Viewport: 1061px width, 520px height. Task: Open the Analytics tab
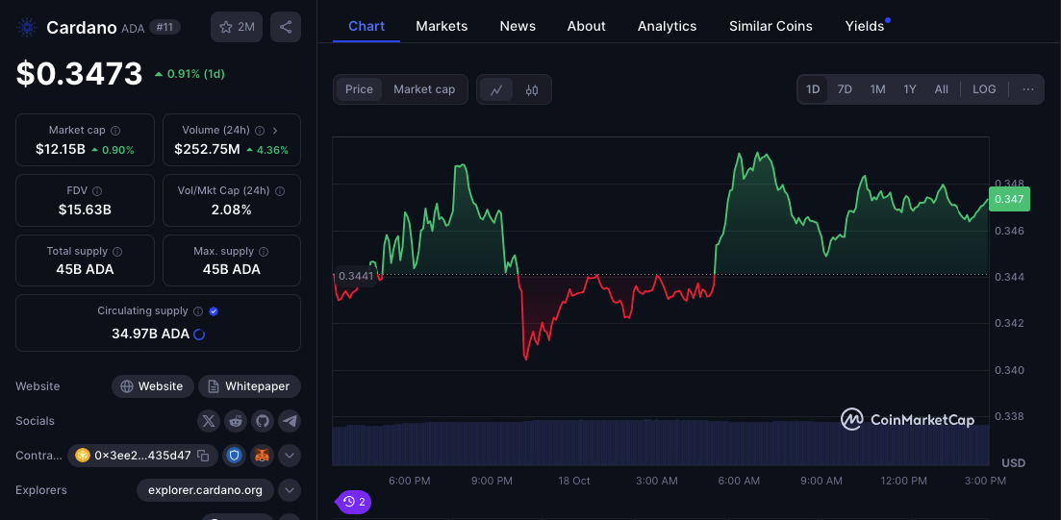[x=667, y=26]
